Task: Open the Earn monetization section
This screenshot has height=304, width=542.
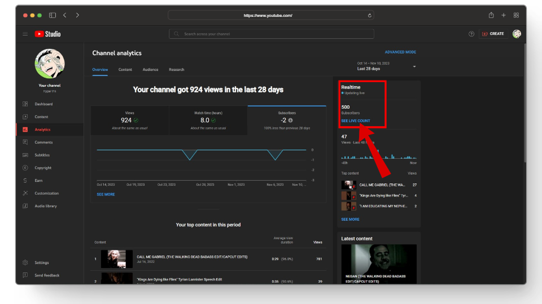Action: [x=39, y=181]
